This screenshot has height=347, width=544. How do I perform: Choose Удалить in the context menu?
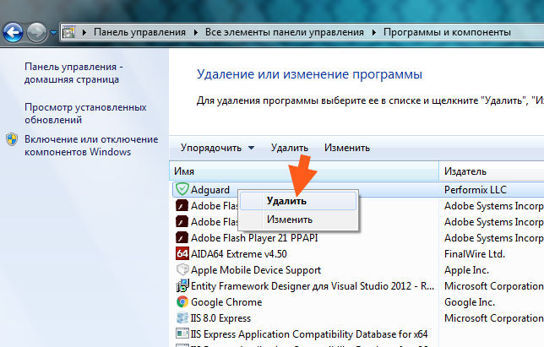pyautogui.click(x=298, y=201)
